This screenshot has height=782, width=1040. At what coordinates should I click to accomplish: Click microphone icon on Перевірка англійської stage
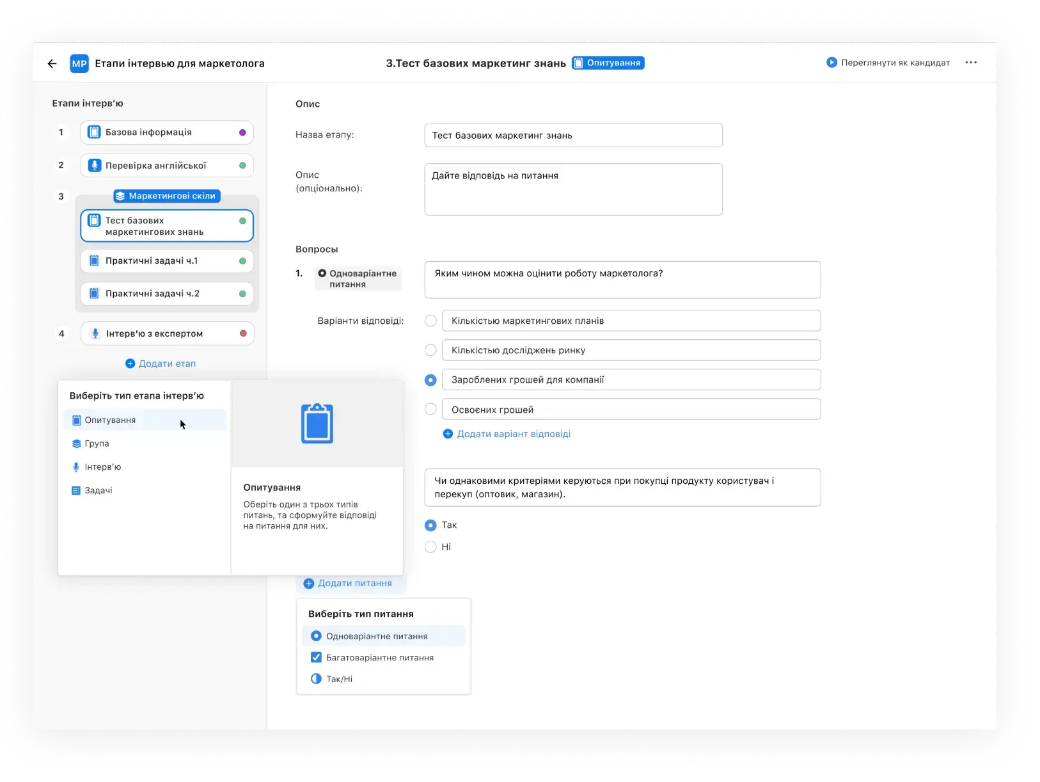click(x=95, y=166)
